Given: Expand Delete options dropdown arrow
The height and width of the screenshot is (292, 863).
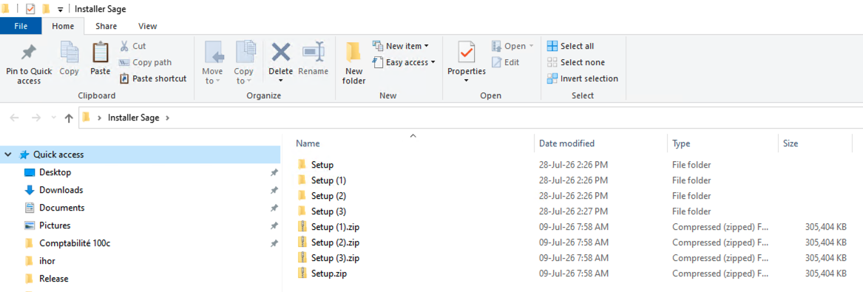Looking at the screenshot, I should point(281,81).
